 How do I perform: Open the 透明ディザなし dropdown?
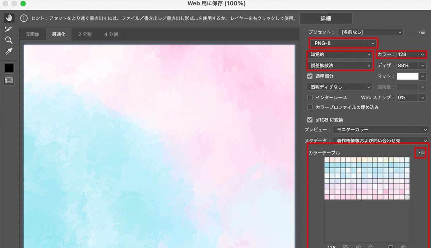(x=340, y=87)
